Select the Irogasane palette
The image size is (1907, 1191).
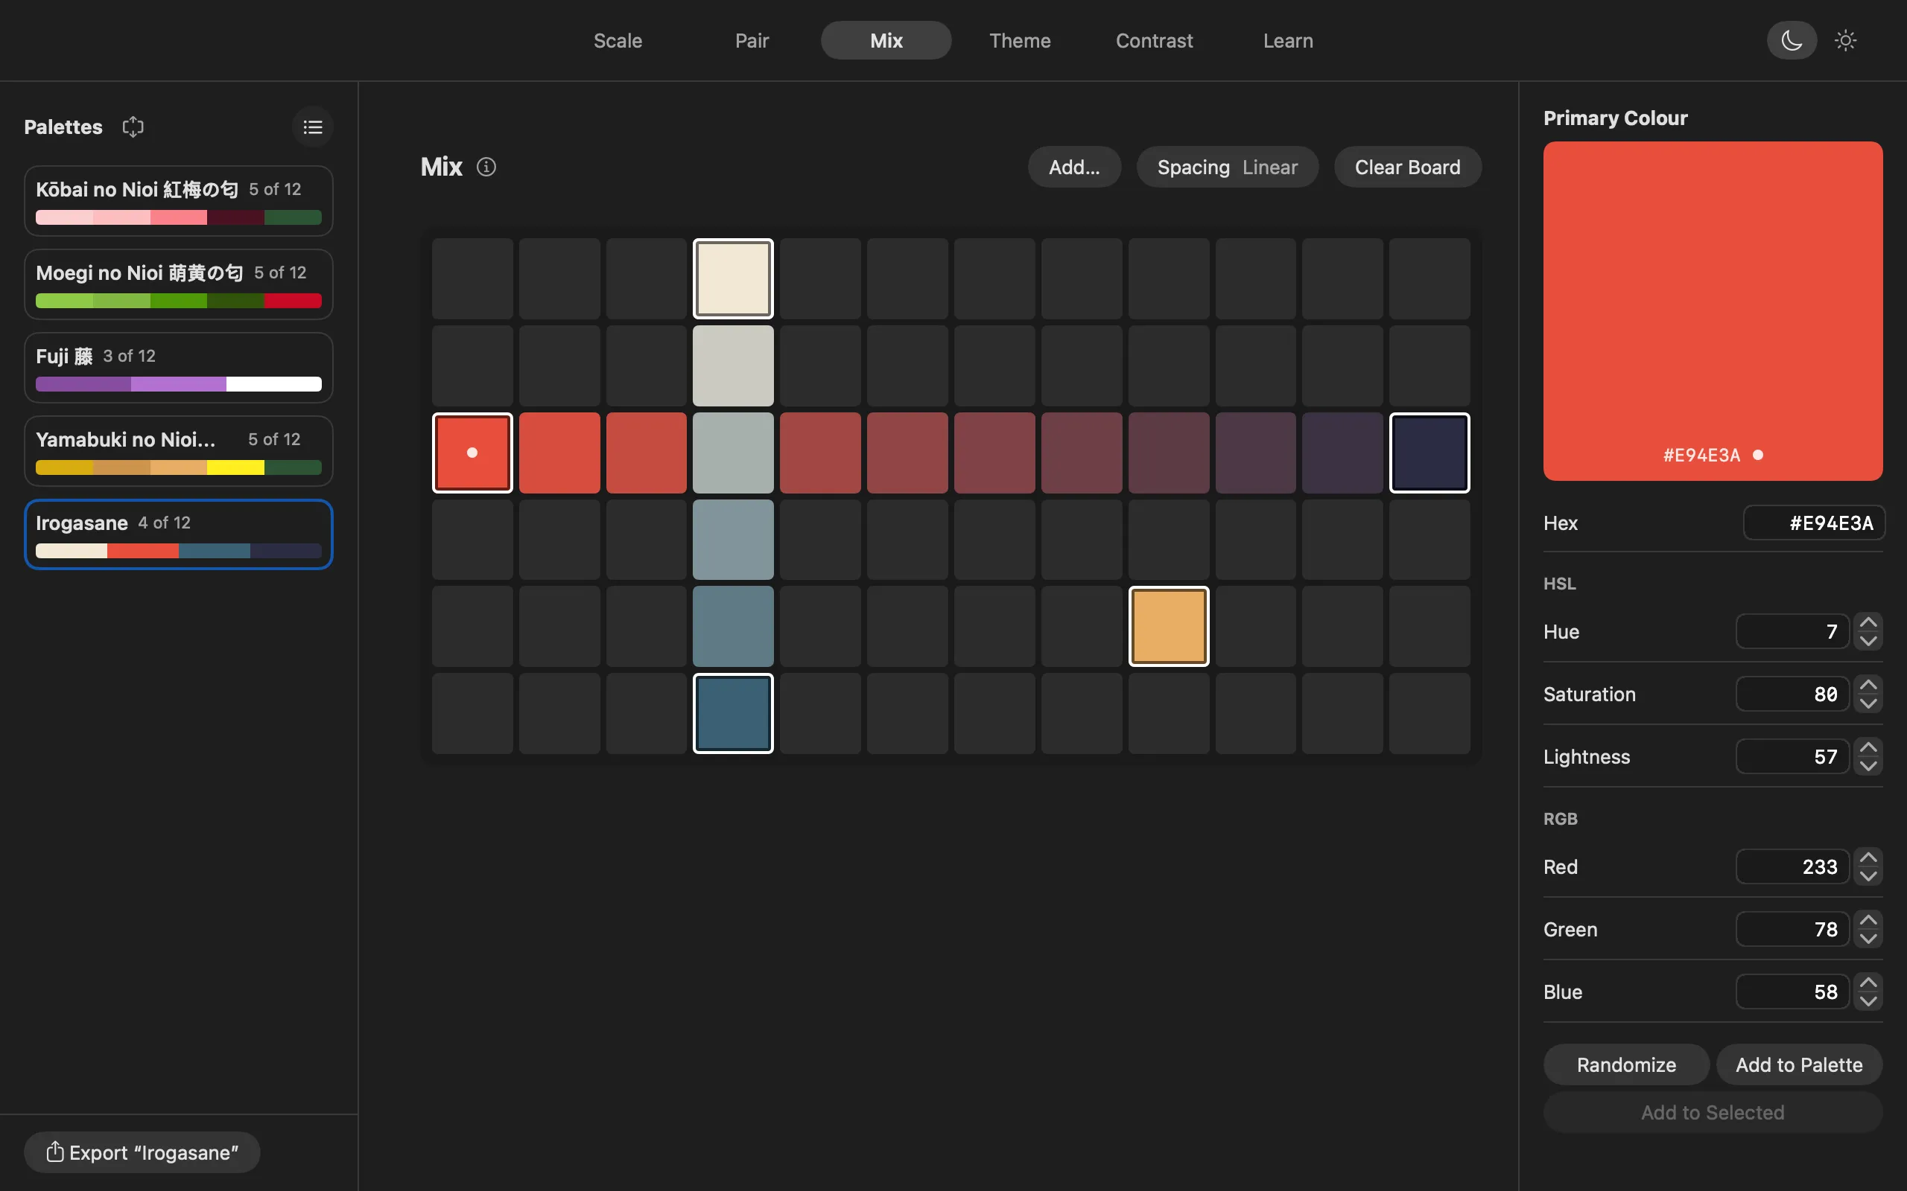click(179, 535)
